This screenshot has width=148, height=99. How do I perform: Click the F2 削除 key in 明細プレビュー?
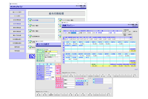pos(71,76)
